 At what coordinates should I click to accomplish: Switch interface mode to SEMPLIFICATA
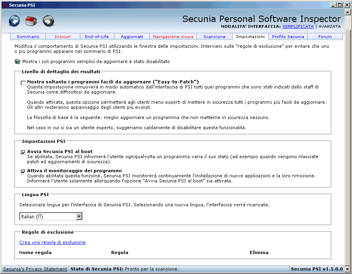tap(298, 27)
